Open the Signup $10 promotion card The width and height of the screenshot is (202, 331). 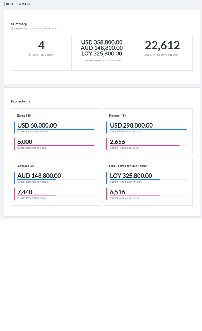(56, 132)
